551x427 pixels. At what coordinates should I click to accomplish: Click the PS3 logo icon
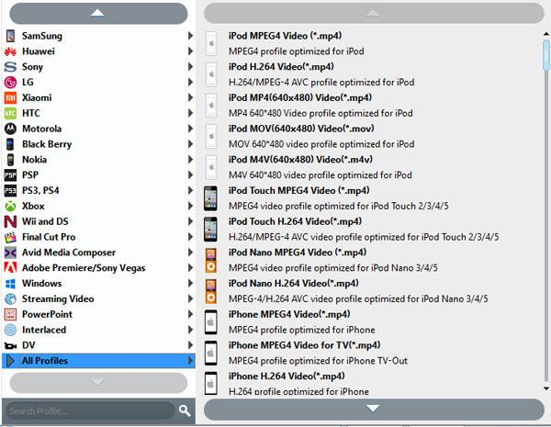click(x=10, y=190)
